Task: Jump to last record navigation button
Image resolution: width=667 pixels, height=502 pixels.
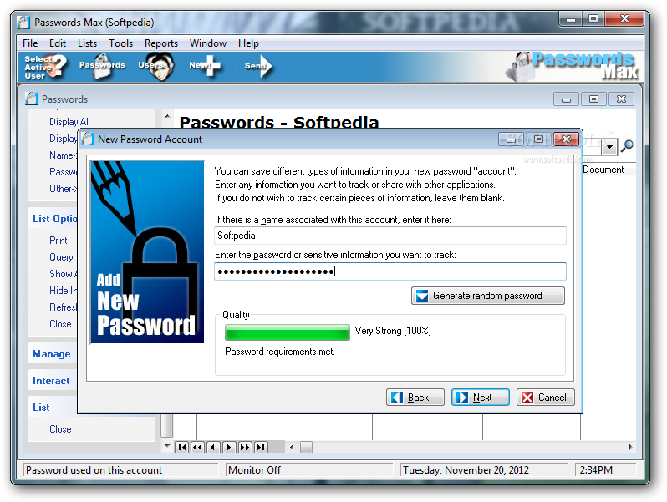Action: (261, 447)
